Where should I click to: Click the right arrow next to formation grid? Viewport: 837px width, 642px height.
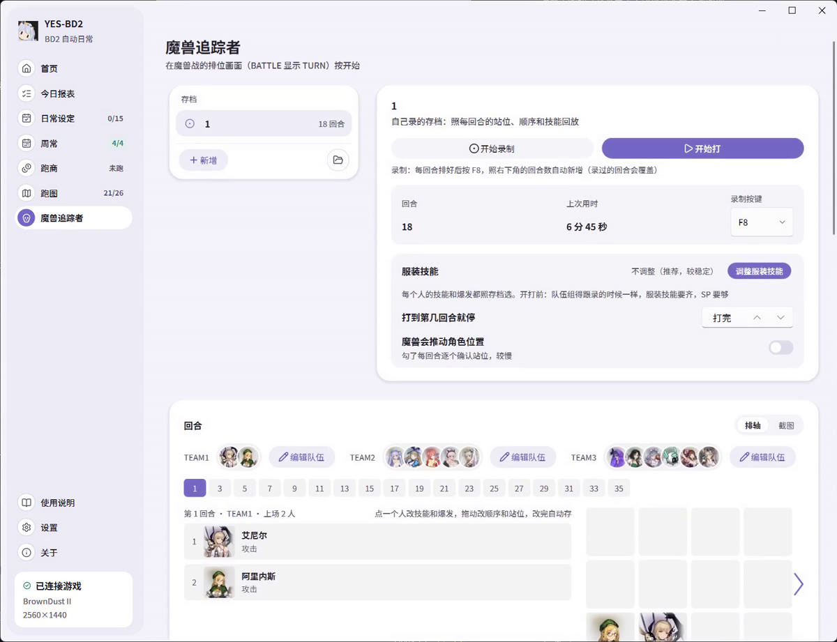coord(799,584)
